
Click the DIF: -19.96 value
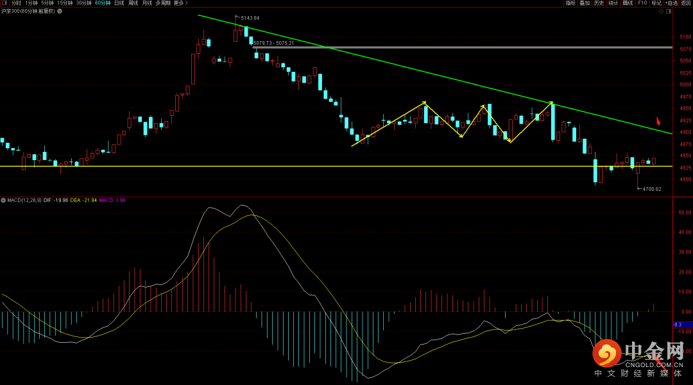pyautogui.click(x=56, y=201)
